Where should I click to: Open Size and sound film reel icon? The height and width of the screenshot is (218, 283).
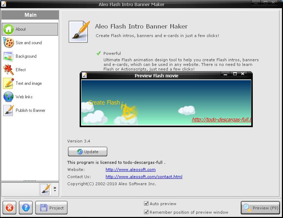[9, 43]
